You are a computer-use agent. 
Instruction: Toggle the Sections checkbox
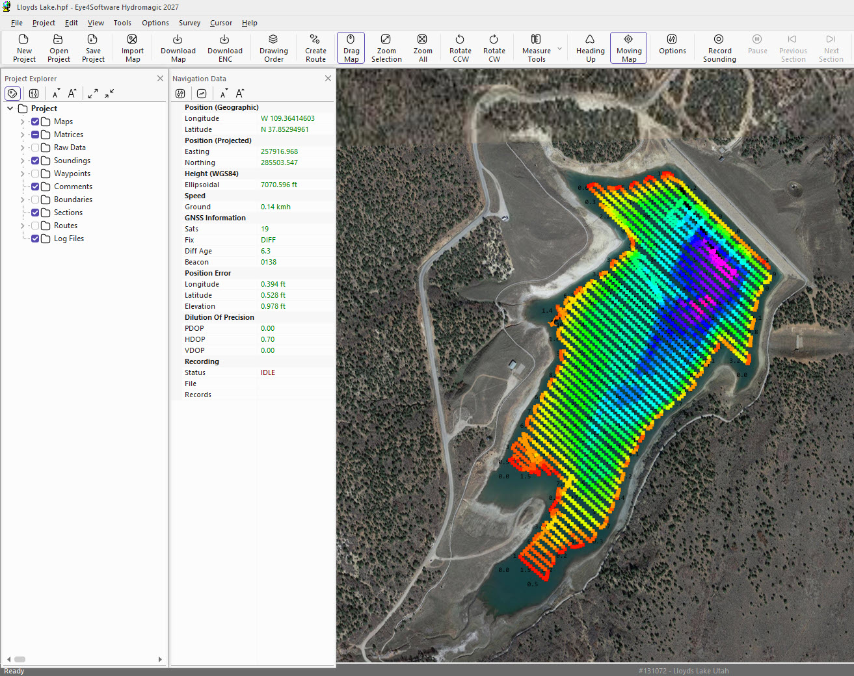35,213
